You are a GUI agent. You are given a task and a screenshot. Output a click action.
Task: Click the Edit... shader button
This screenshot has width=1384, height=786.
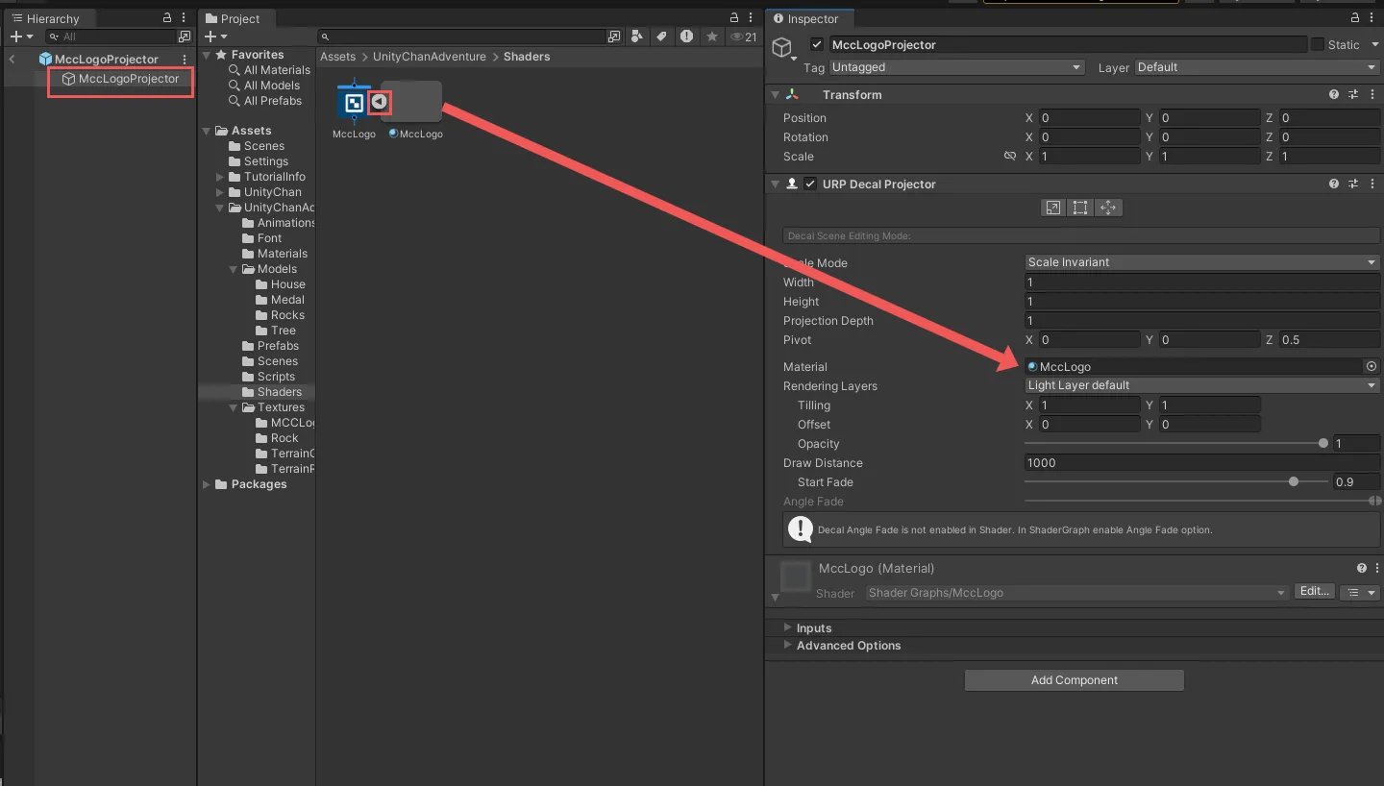pyautogui.click(x=1313, y=592)
